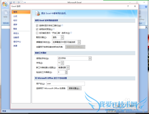
Task: Open the 新工作表的默认视图 dropdown
Action: (x=68, y=68)
